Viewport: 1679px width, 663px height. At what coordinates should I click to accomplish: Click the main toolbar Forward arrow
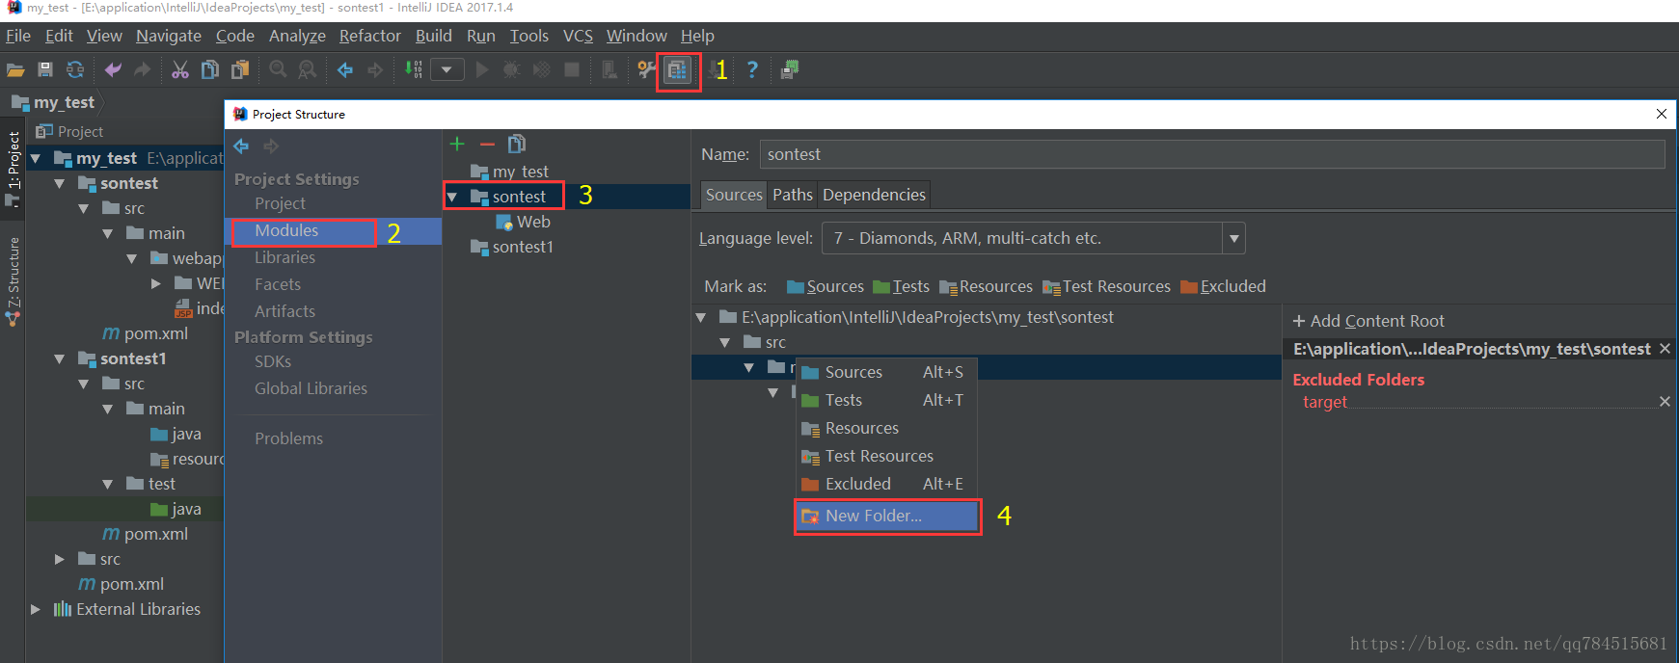click(x=375, y=69)
